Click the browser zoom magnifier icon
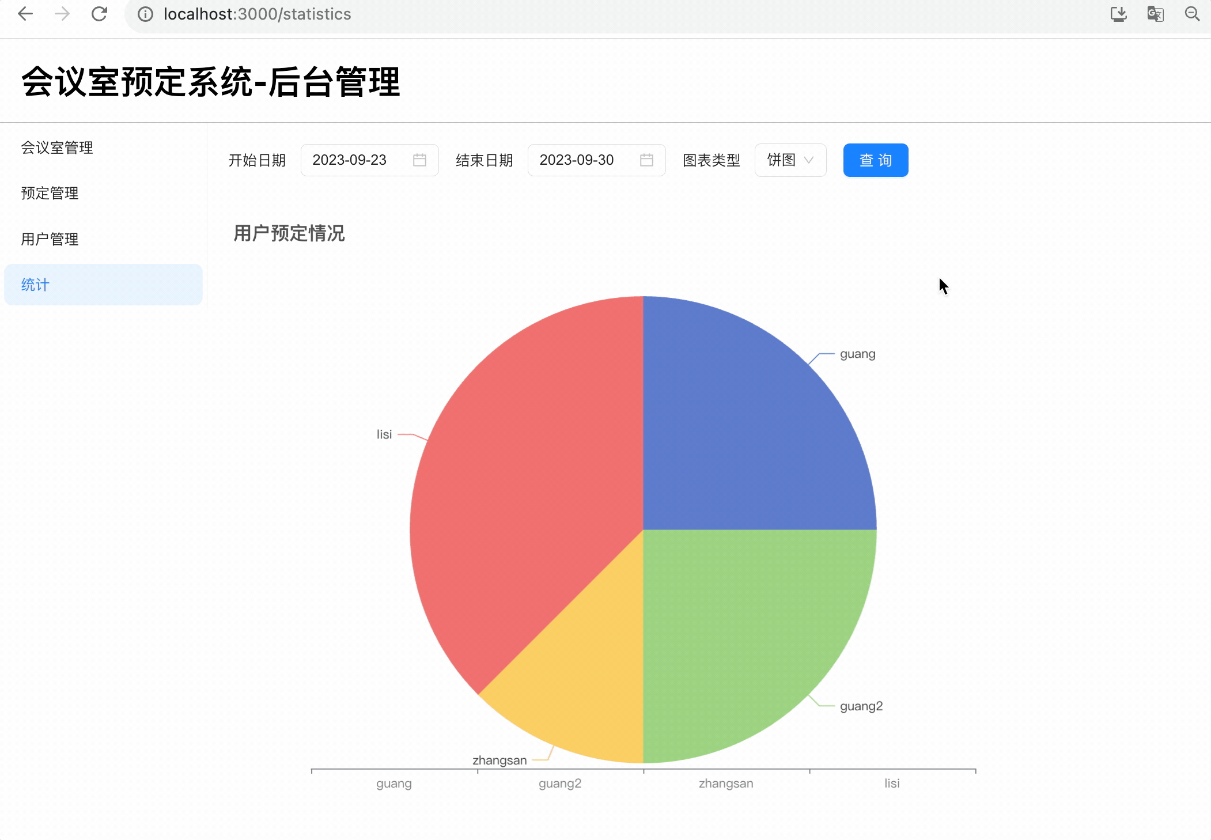Image resolution: width=1211 pixels, height=840 pixels. [x=1192, y=14]
